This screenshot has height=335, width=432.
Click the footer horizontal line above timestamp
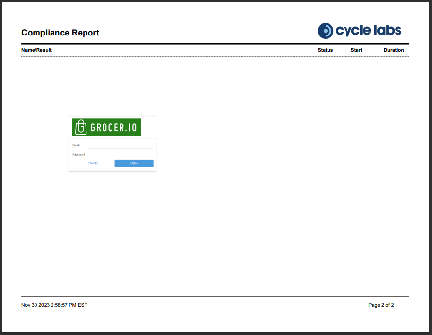215,296
